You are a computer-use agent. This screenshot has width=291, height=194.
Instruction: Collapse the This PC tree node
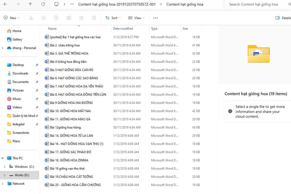tap(3, 158)
